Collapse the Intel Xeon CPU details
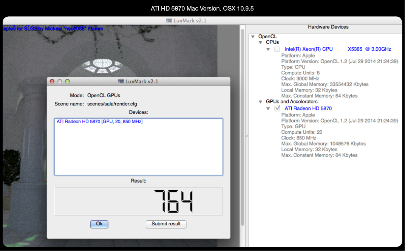Screen dimensions: 405x251 pos(268,50)
